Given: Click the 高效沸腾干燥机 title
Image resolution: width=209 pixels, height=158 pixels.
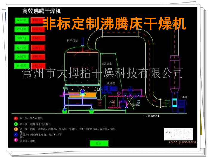Looking at the screenshot, I should point(42,11).
